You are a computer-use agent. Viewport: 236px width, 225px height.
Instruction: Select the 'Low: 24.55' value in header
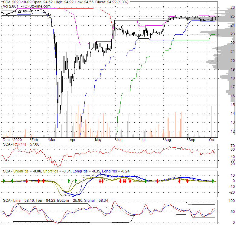coord(85,2)
